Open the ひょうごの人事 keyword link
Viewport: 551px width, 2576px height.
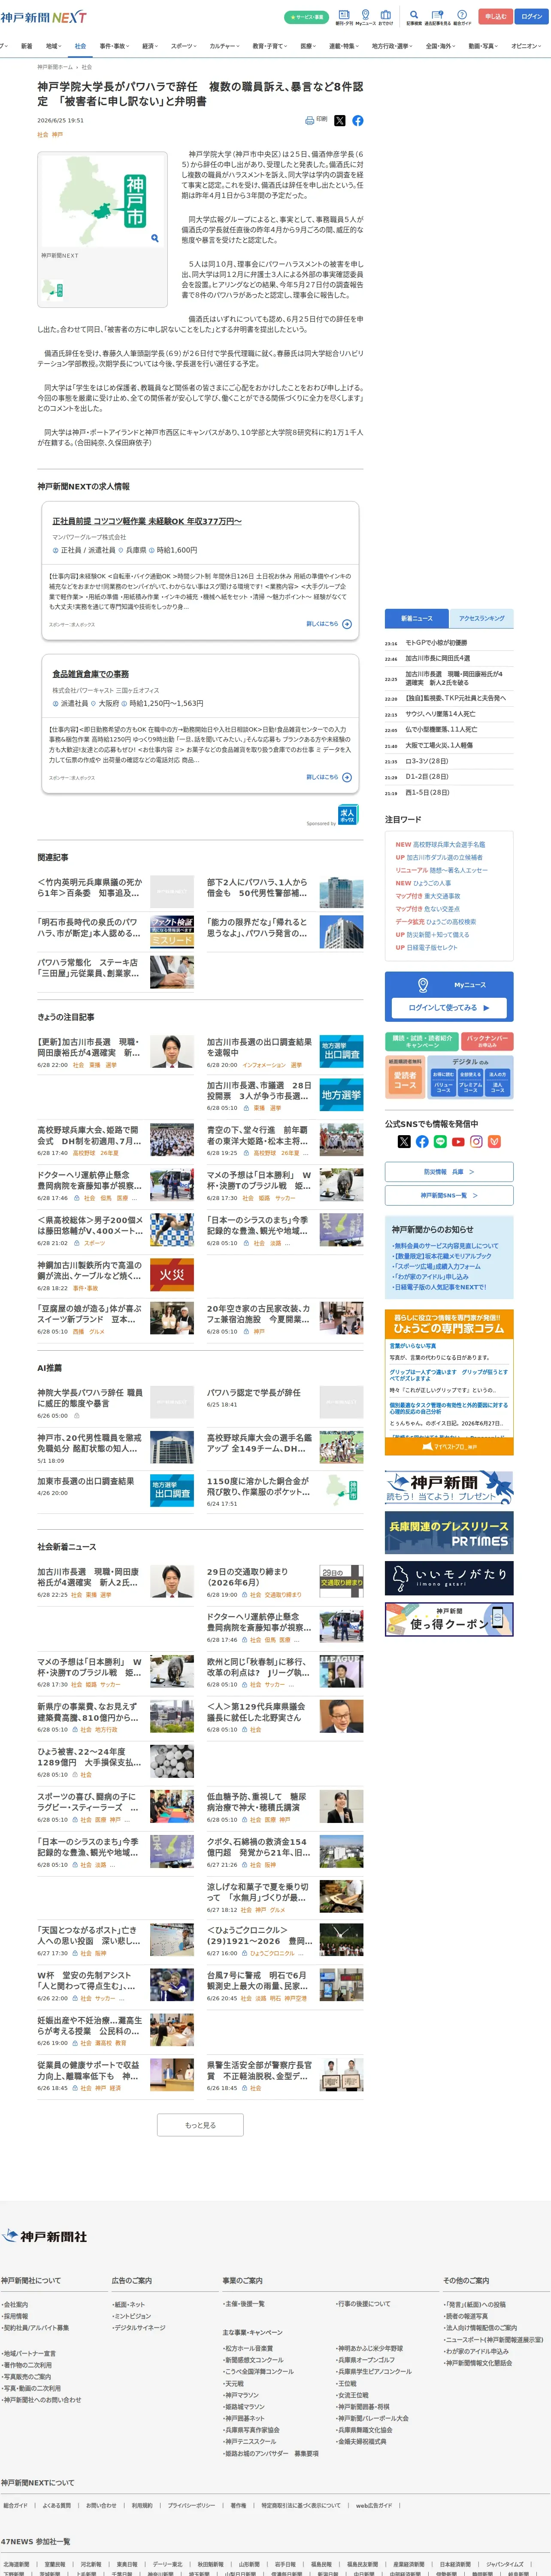[x=432, y=883]
